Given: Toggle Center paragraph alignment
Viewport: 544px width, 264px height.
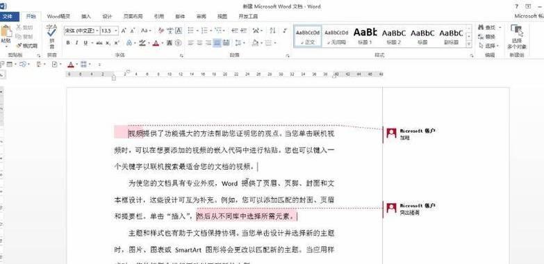Looking at the screenshot, I should point(199,43).
